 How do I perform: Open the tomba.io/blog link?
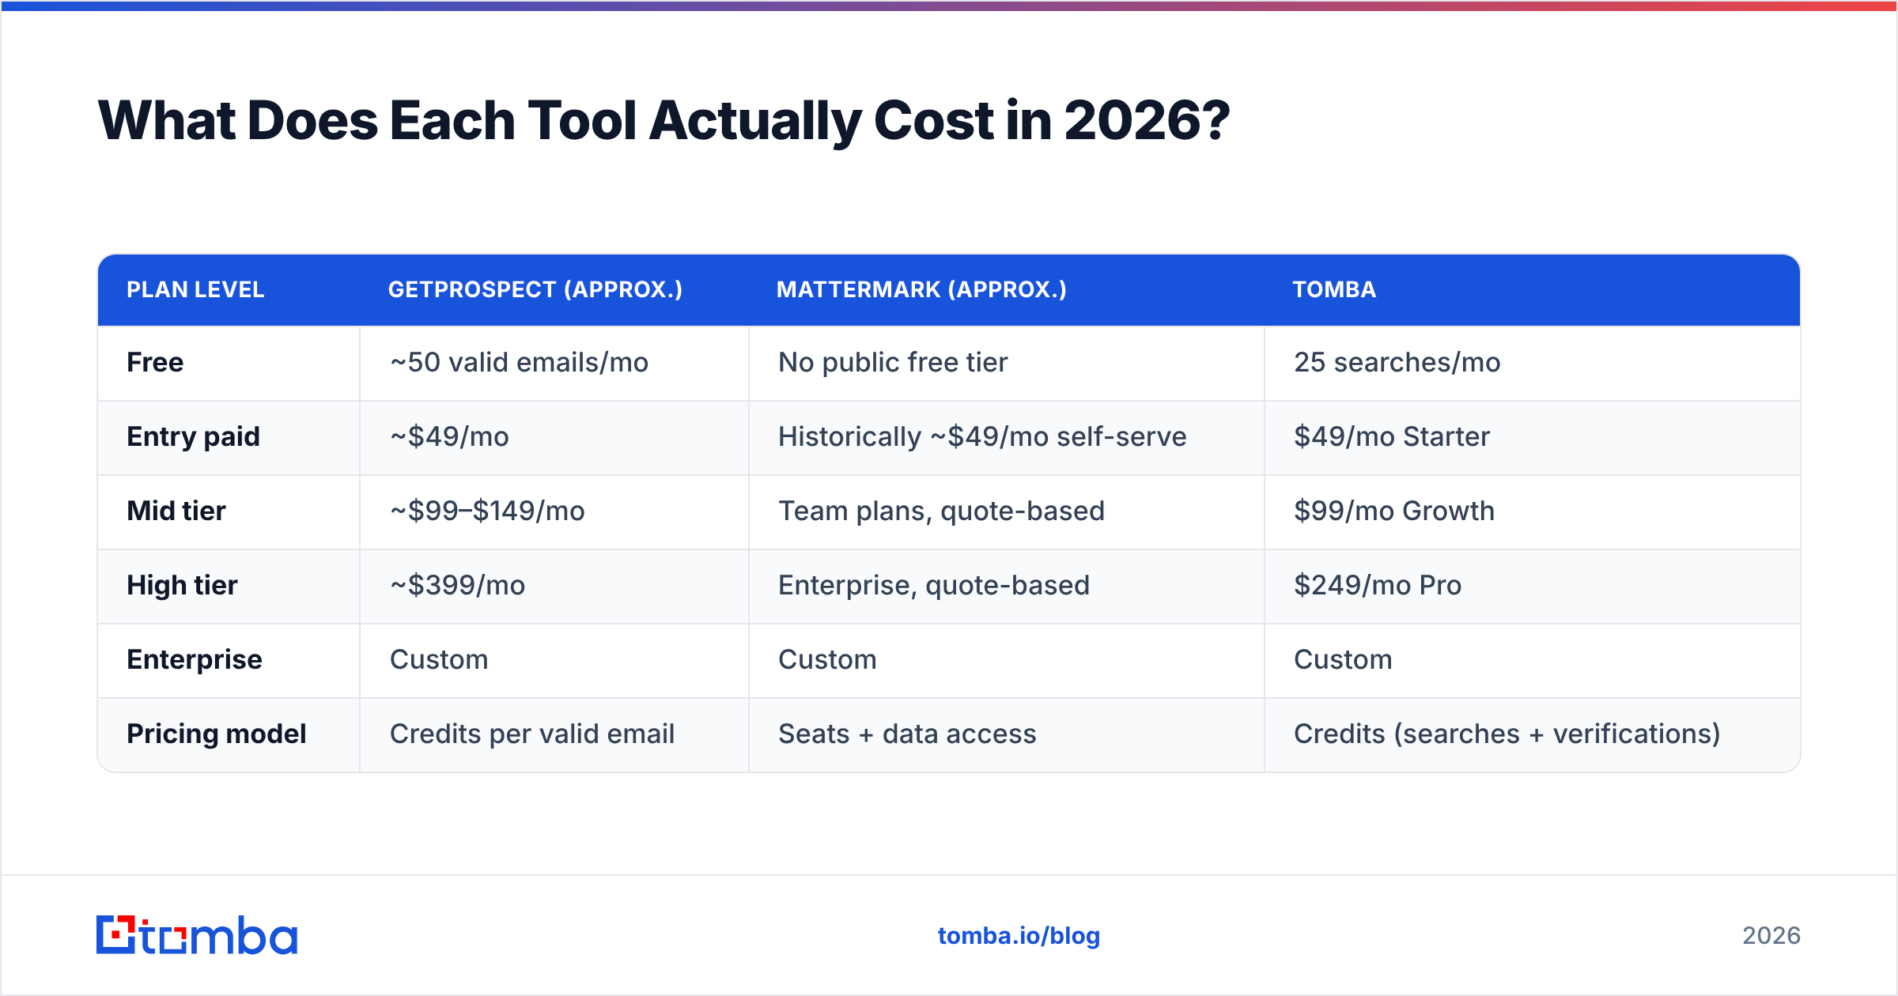tap(1019, 936)
